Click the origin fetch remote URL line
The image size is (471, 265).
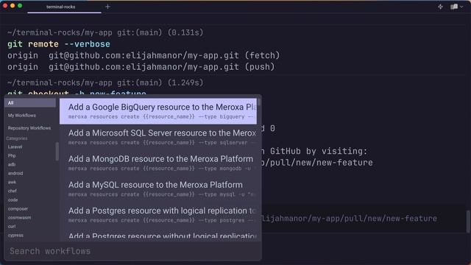(144, 56)
